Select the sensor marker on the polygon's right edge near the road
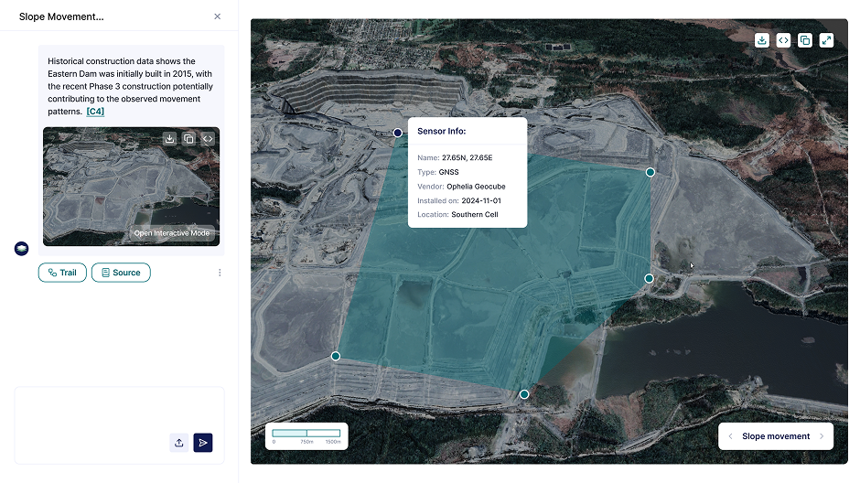 pyautogui.click(x=649, y=278)
